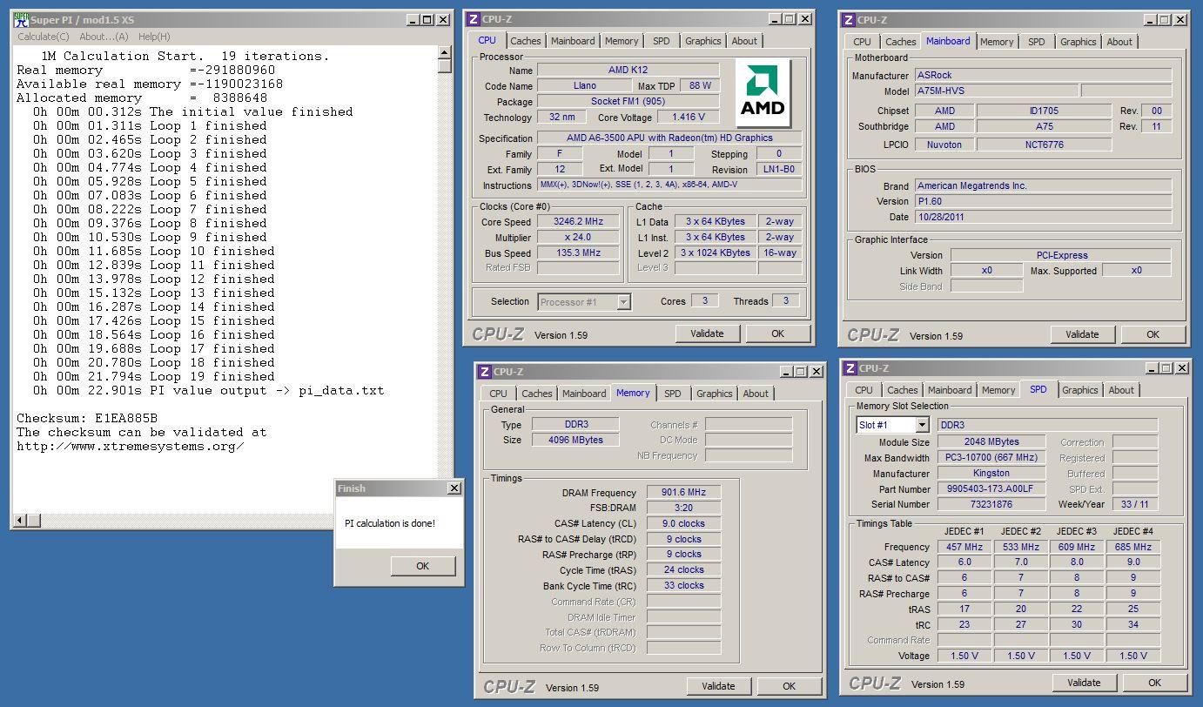Image resolution: width=1203 pixels, height=707 pixels.
Task: Select Graphics tab in Mainboard window
Action: pyautogui.click(x=1078, y=42)
